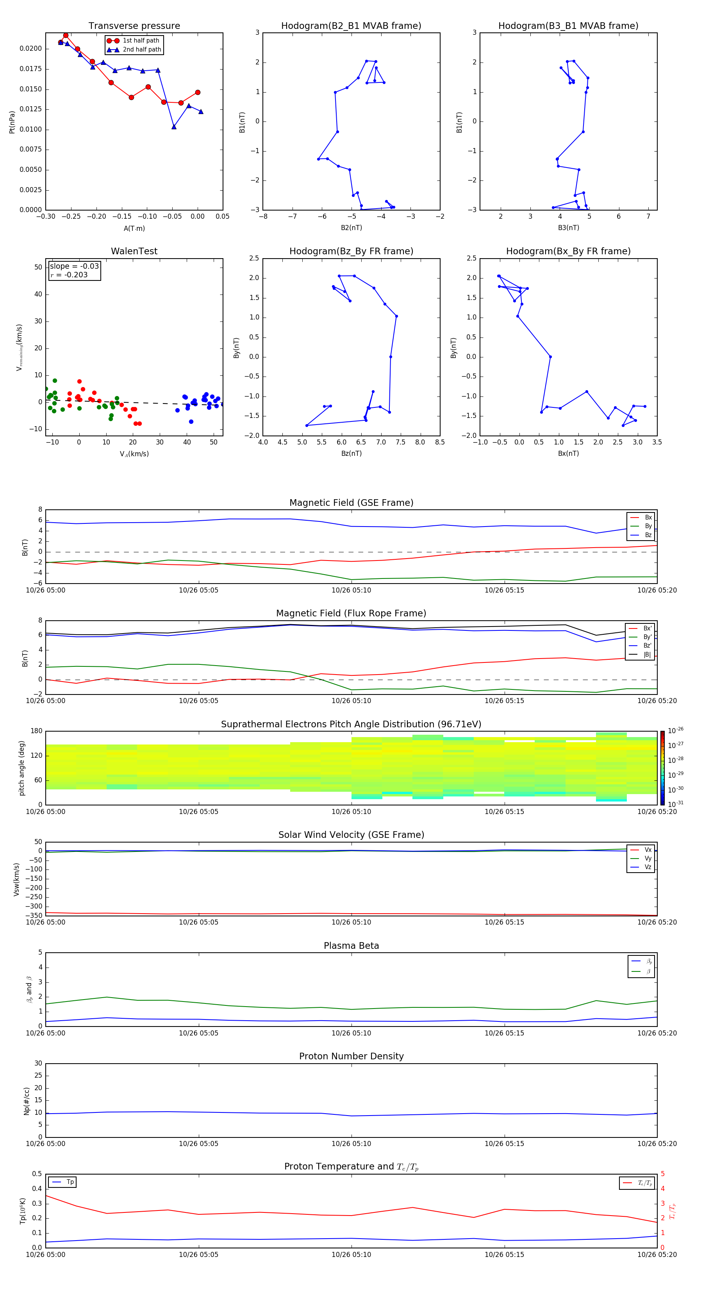Click '10/26 05:20' tick under temperature plot

pos(657,1255)
